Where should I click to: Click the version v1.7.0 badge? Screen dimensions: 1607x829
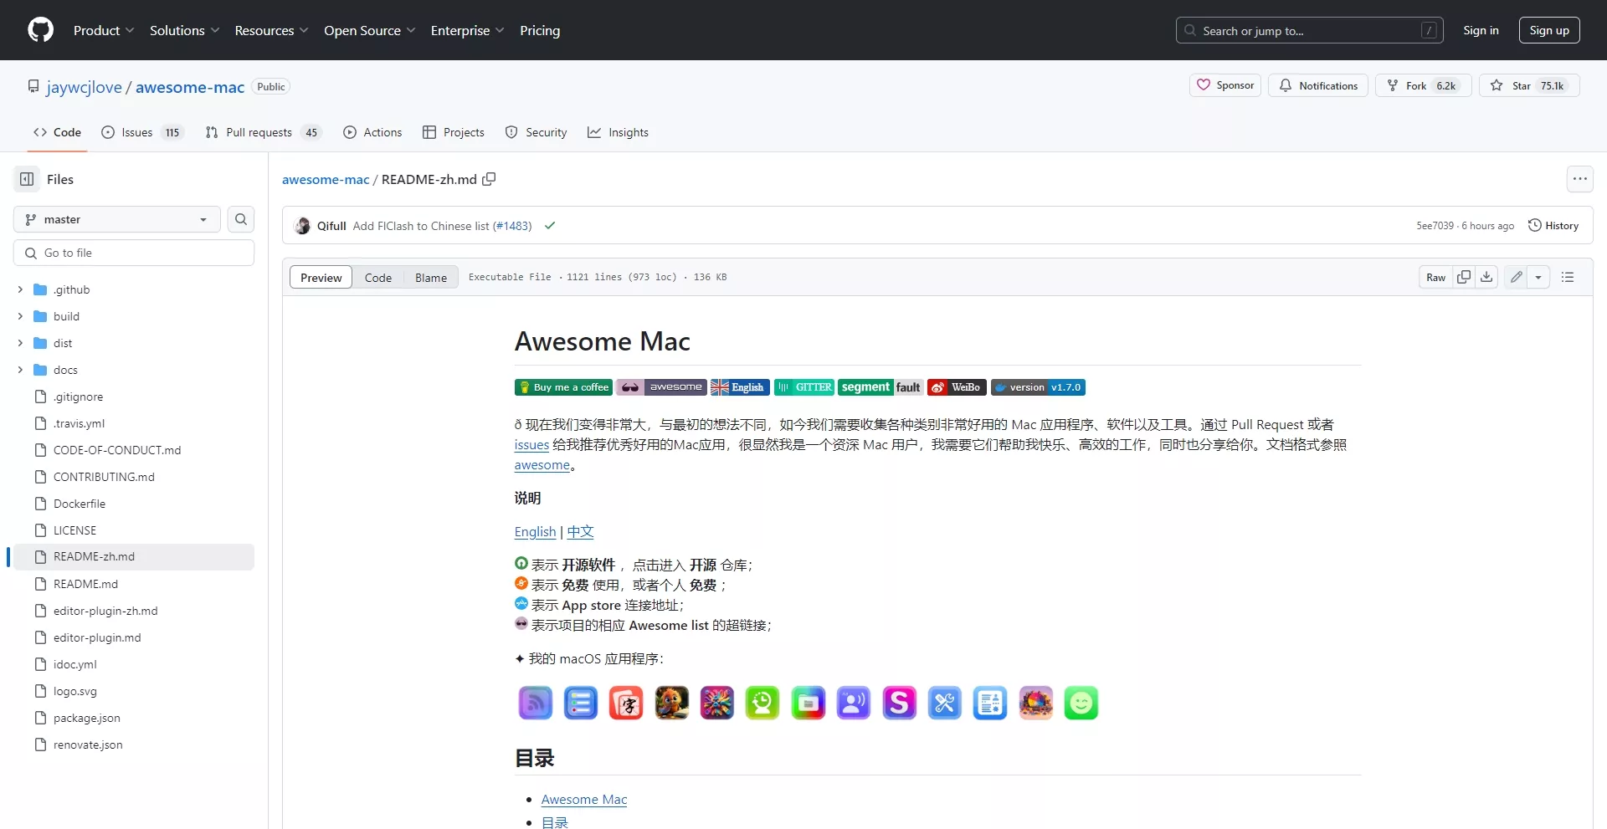pyautogui.click(x=1038, y=387)
